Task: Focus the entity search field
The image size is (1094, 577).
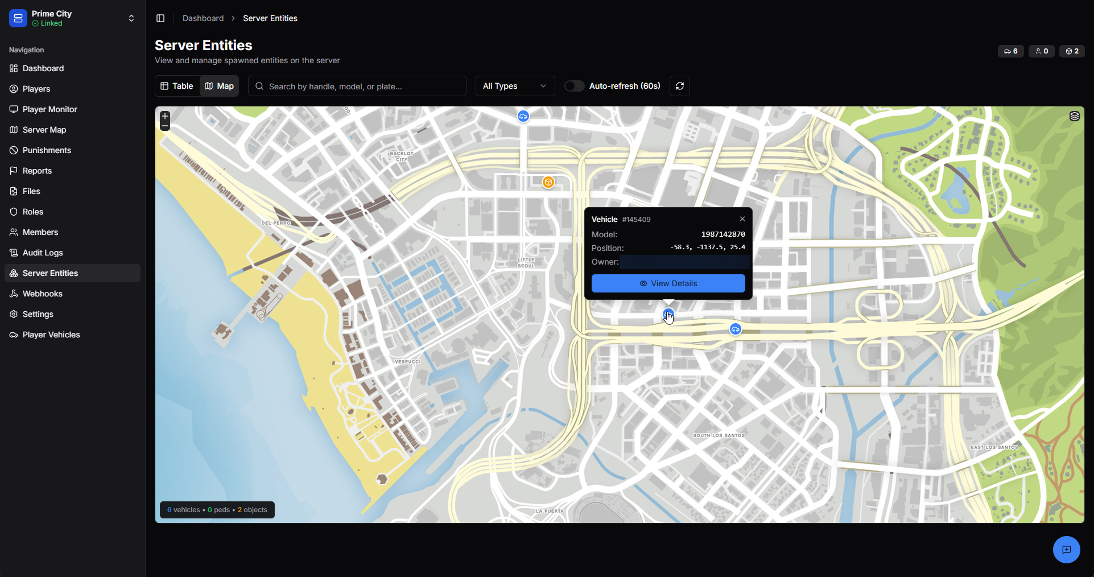Action: (357, 86)
